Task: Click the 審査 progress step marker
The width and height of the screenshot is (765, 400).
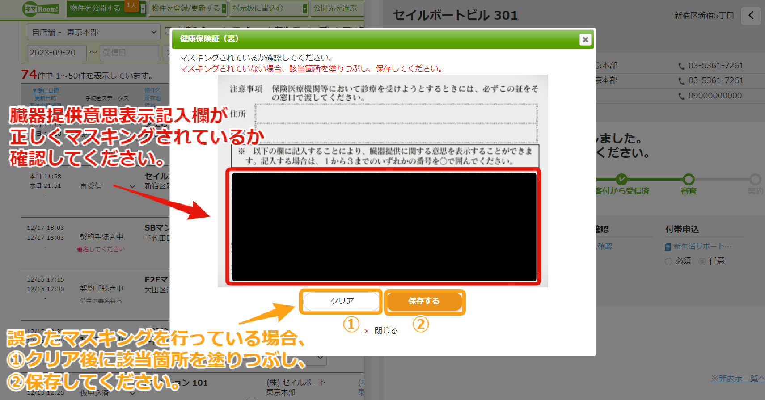Action: click(x=689, y=179)
